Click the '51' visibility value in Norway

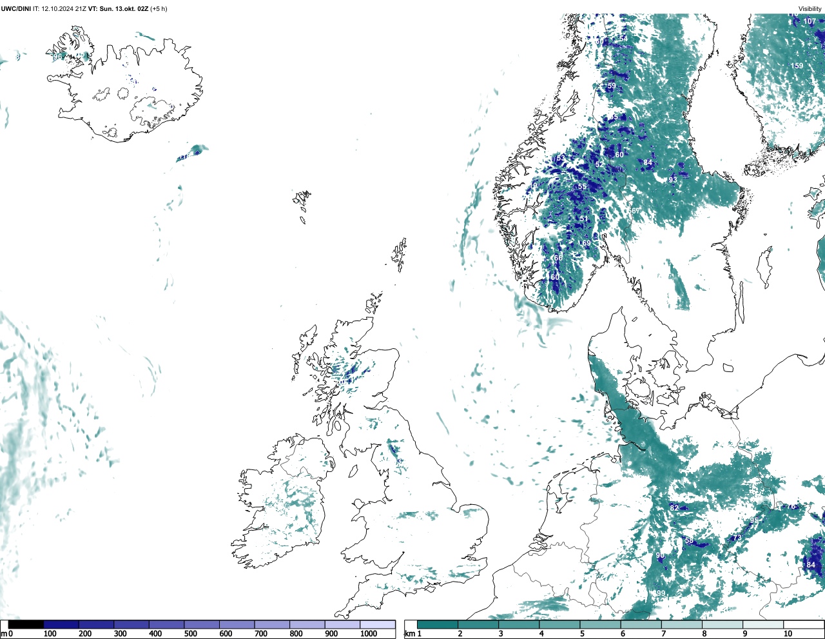pyautogui.click(x=584, y=219)
